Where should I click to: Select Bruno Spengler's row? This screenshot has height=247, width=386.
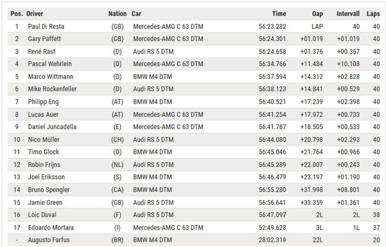(194, 190)
